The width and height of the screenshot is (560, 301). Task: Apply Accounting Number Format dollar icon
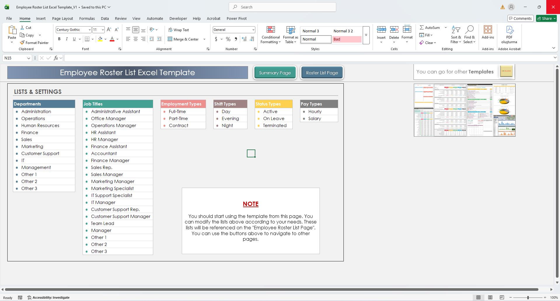(216, 39)
